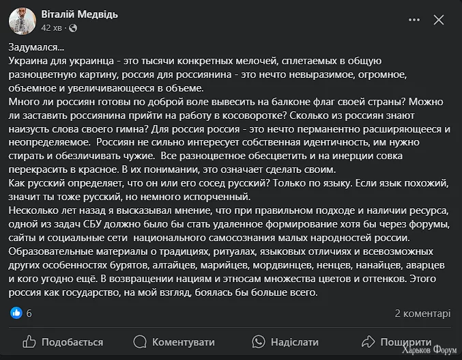The width and height of the screenshot is (462, 360).
Task: Show who reacted via the 6 count
Action: pos(29,313)
